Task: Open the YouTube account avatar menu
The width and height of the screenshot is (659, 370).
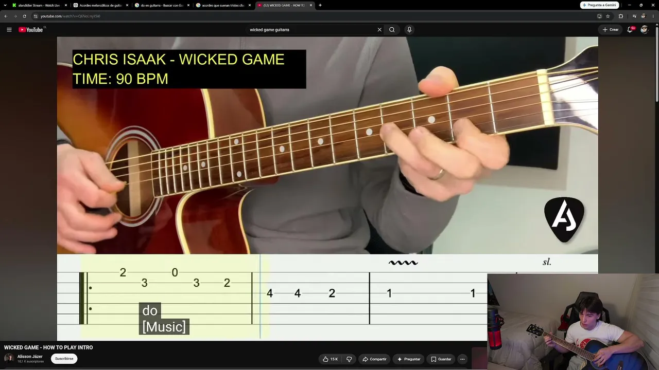Action: (x=644, y=30)
